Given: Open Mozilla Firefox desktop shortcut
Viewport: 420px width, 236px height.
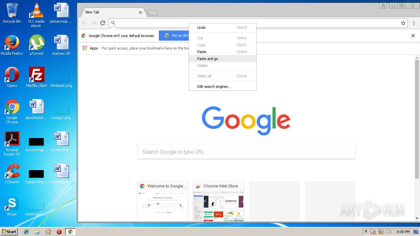Looking at the screenshot, I should pos(12,45).
